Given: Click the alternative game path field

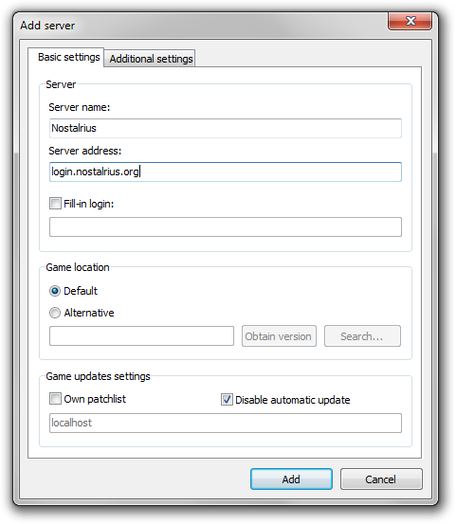Looking at the screenshot, I should pyautogui.click(x=141, y=335).
